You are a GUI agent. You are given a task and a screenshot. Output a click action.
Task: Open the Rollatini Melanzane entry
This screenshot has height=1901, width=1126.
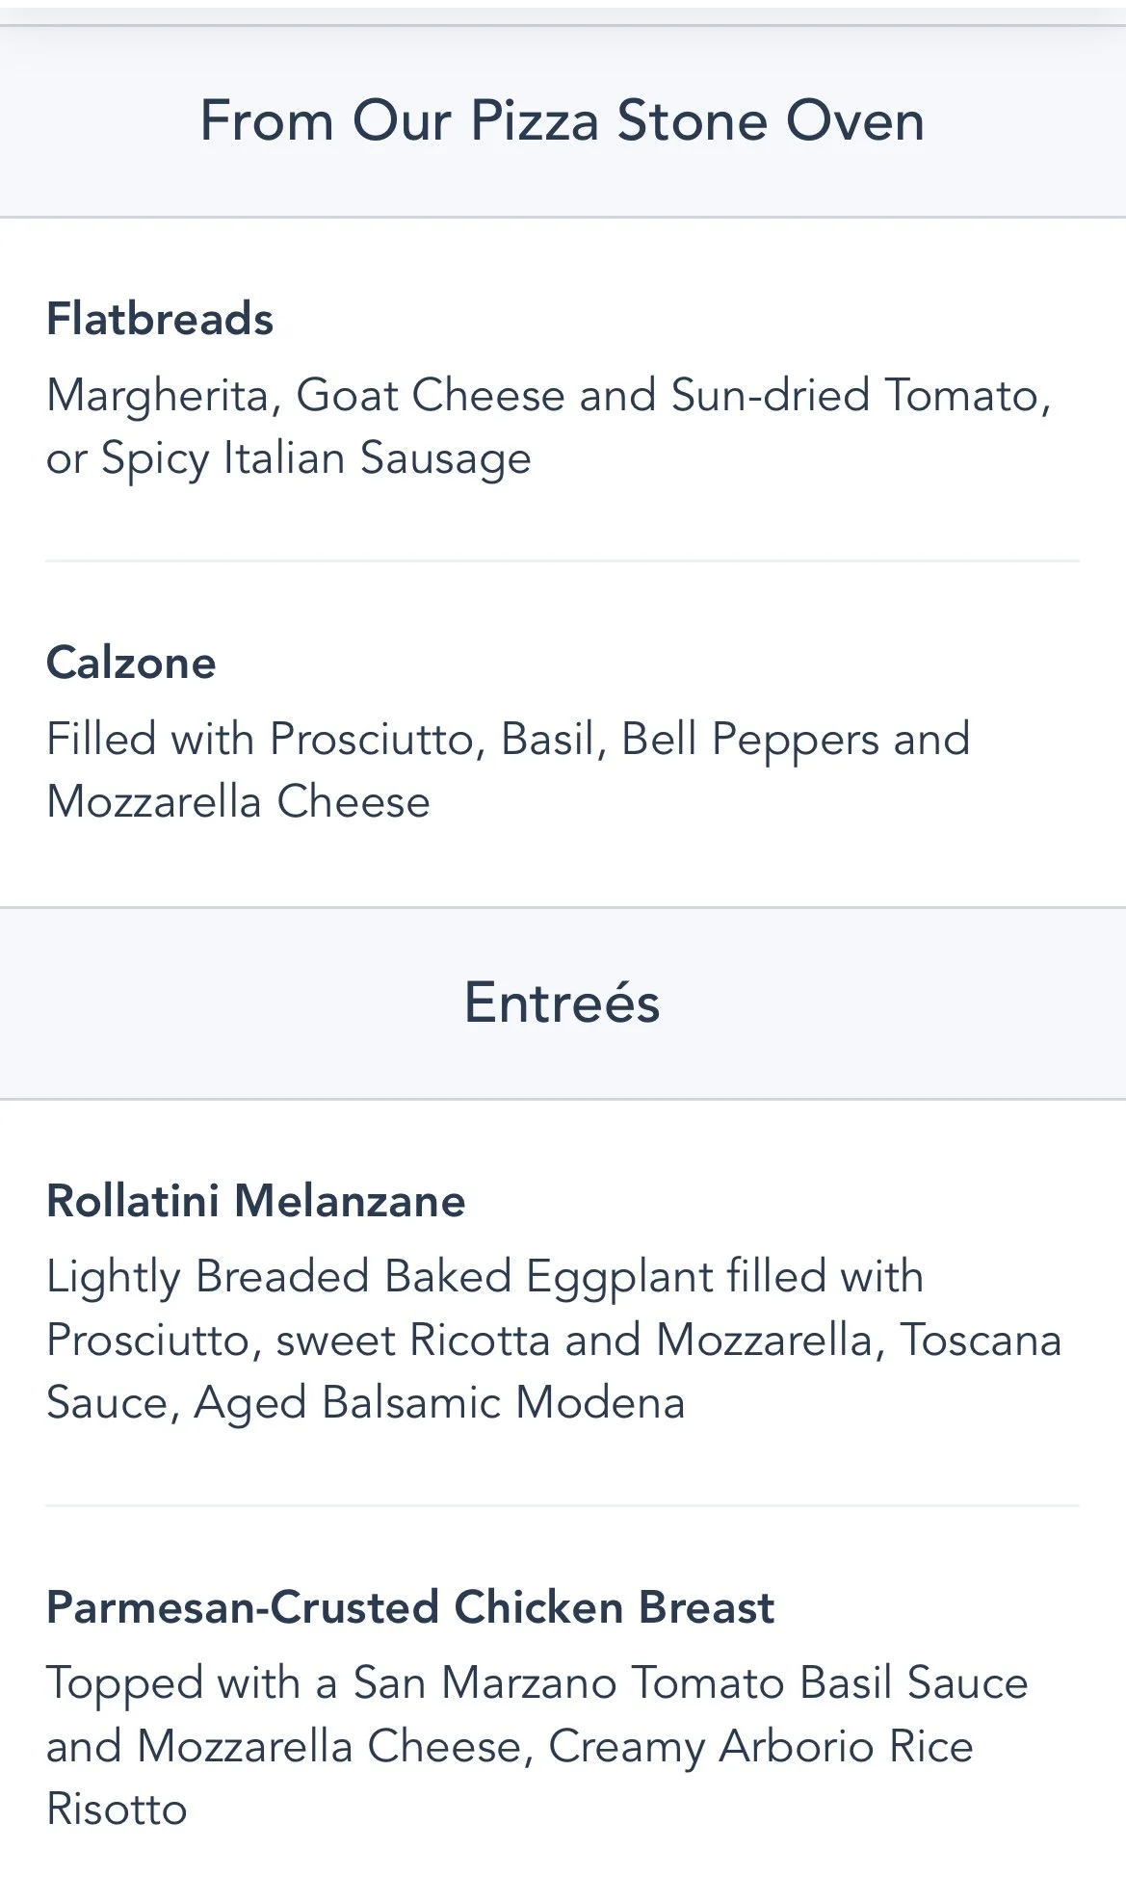[255, 1201]
